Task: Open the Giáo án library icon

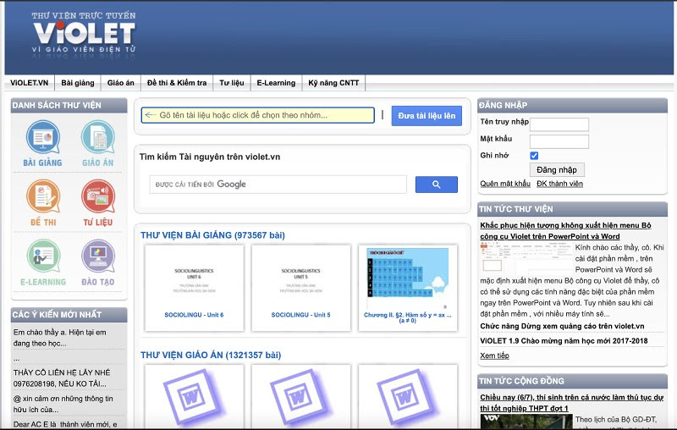Action: tap(98, 143)
